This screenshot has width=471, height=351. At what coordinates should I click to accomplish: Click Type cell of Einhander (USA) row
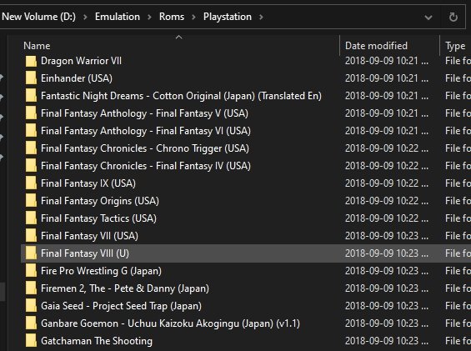pos(458,78)
